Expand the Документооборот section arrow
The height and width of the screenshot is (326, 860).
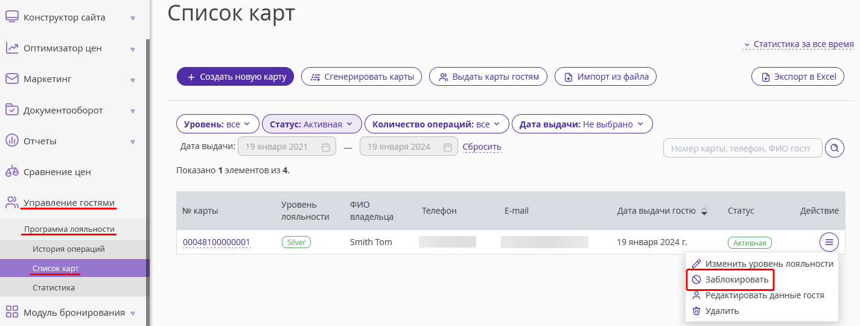pyautogui.click(x=133, y=110)
